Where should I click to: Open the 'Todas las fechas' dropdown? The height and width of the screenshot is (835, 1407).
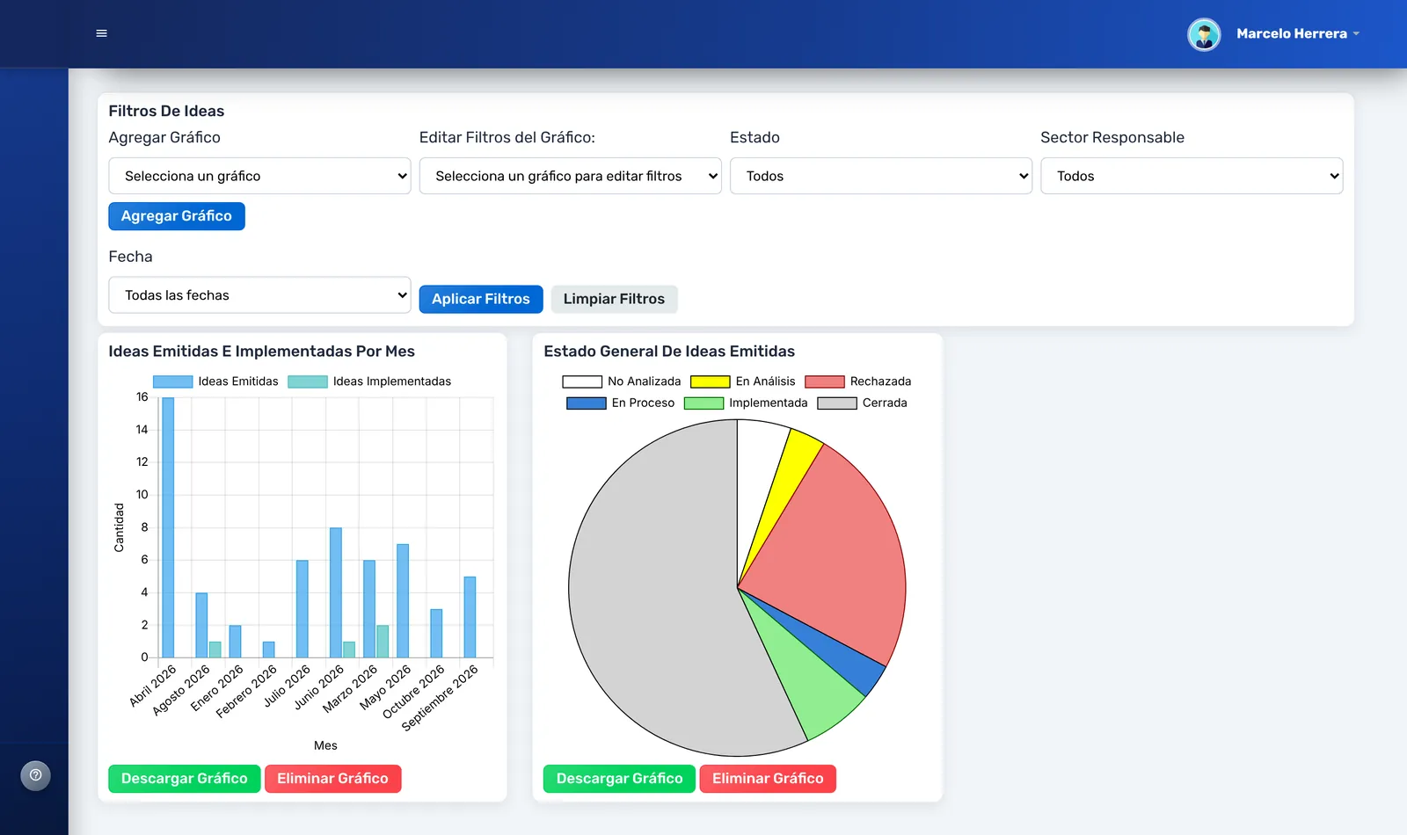(x=259, y=295)
